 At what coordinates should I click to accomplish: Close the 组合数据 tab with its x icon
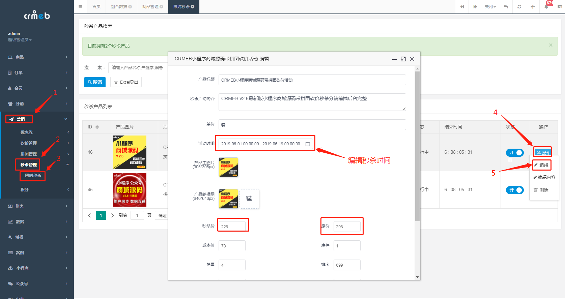click(130, 6)
